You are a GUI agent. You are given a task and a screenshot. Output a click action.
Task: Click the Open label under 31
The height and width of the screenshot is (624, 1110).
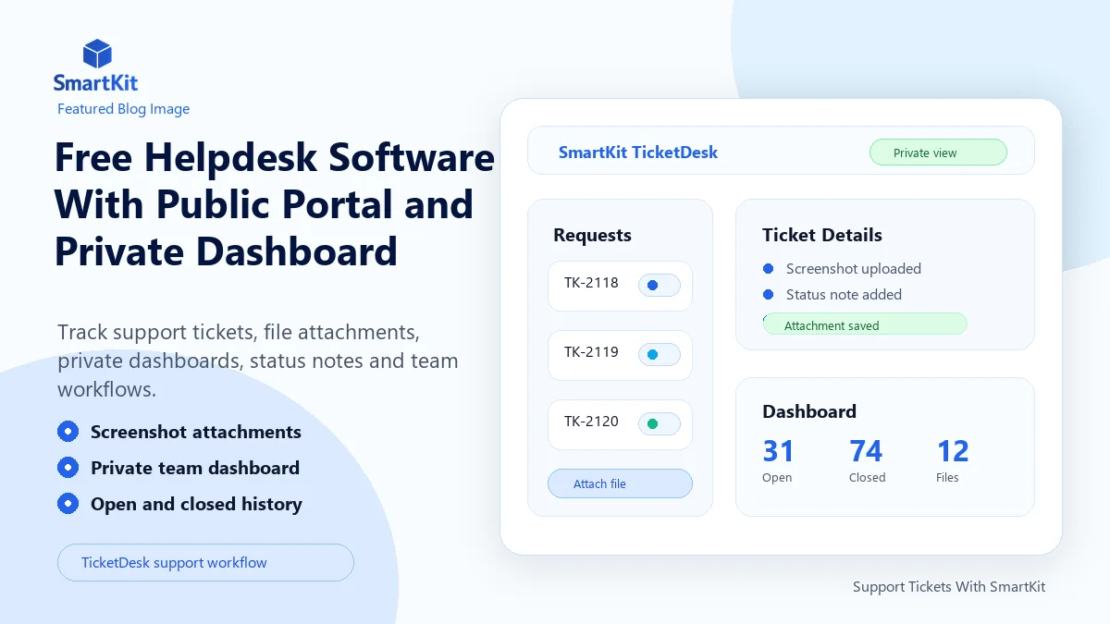click(x=777, y=478)
